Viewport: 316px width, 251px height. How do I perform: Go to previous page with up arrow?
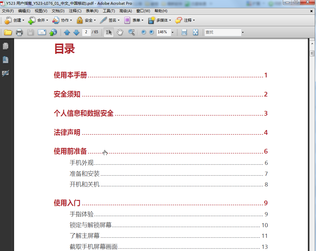click(x=67, y=32)
